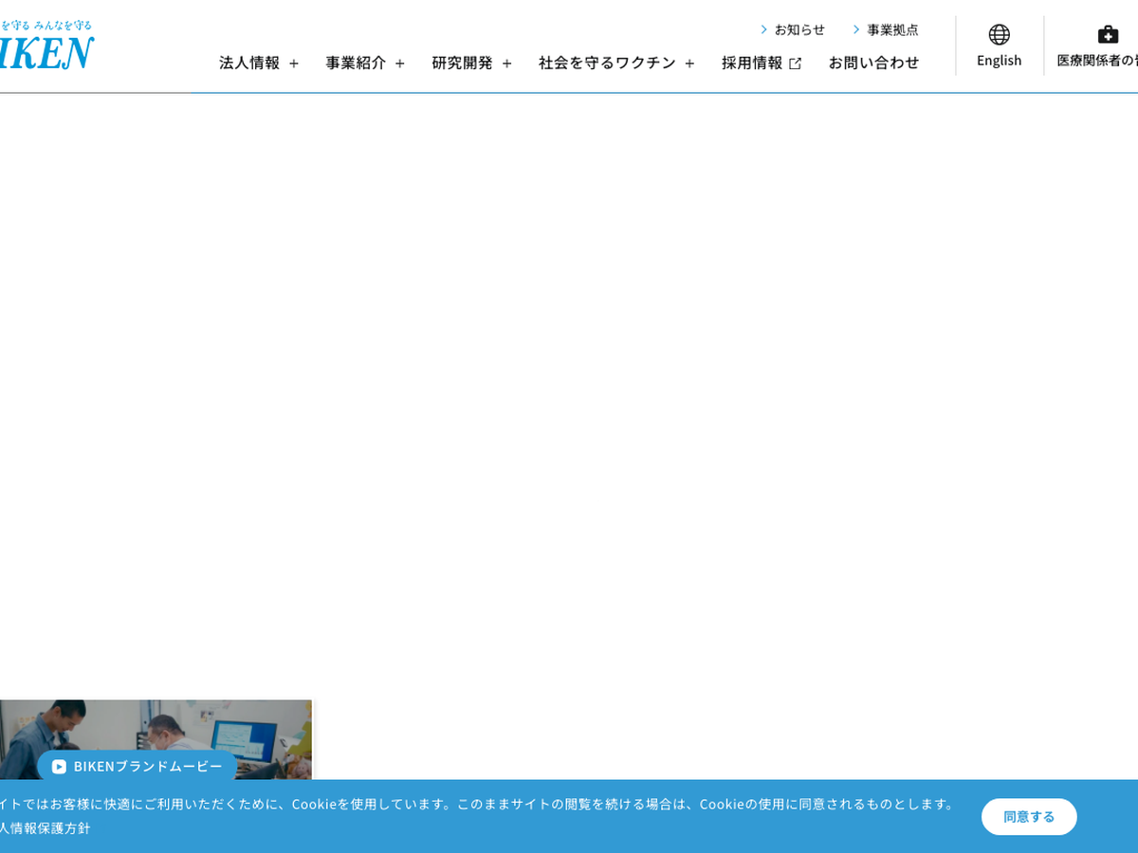Select the 社会を守るワクチン menu item
The image size is (1138, 853).
[x=607, y=63]
